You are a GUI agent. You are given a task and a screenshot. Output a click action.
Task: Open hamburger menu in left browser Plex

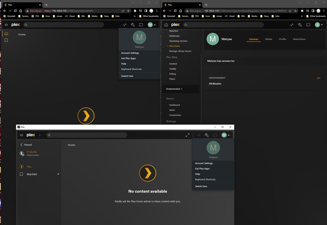[6, 25]
